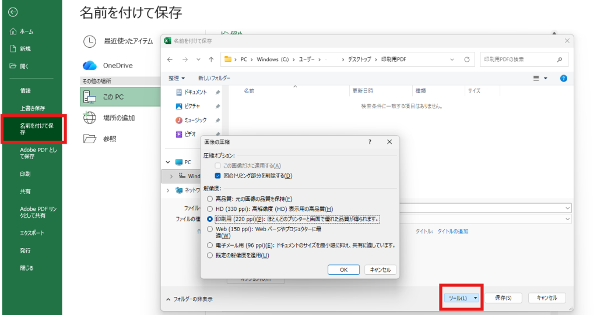
Task: Sort by the 更新日時 column header
Action: coord(363,91)
